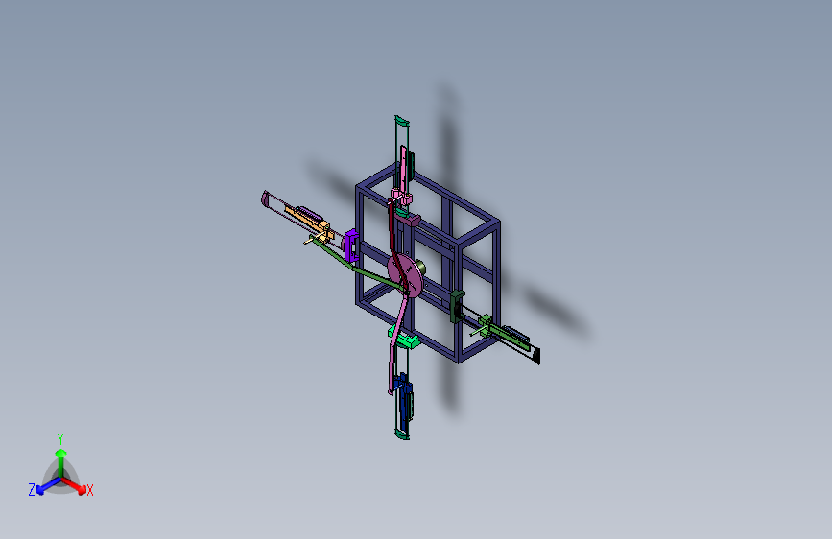Click the blue Z axis of the triad

[x=48, y=486]
